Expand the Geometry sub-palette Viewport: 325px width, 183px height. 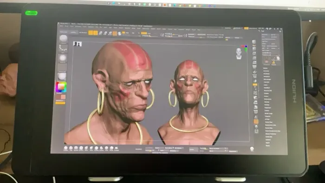tap(266, 71)
